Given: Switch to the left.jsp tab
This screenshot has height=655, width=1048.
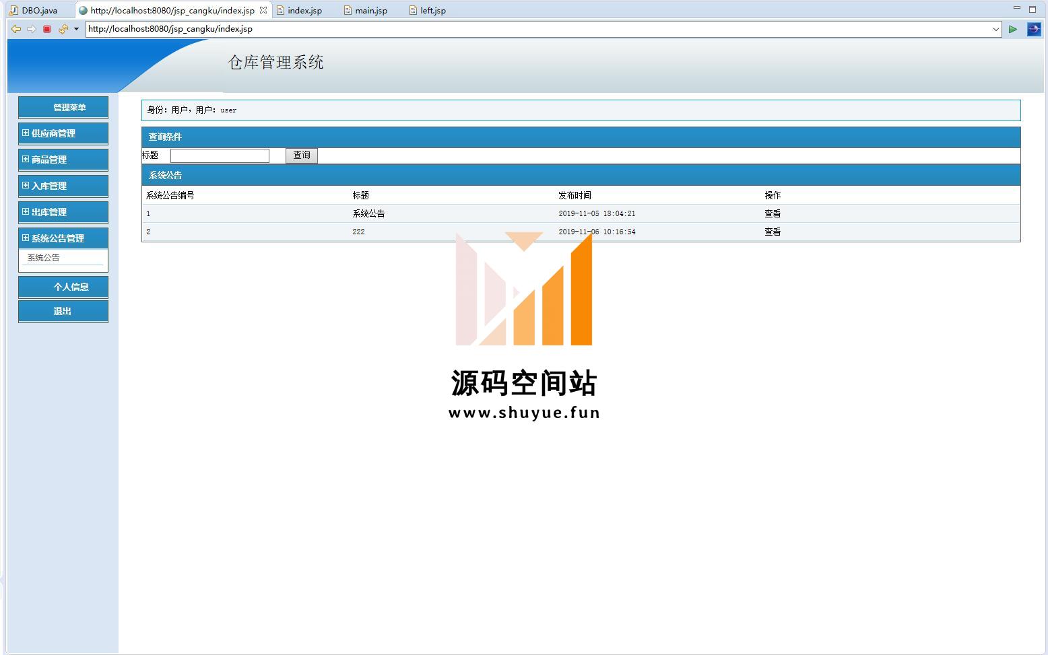Looking at the screenshot, I should point(428,10).
